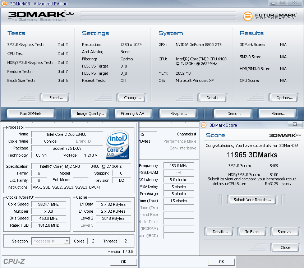Click the 'Version 1.40.5' text in CPU-Z

point(120,251)
